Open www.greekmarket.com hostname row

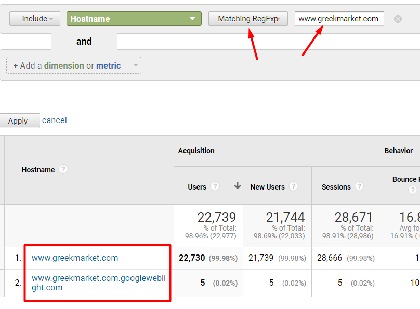[x=75, y=258]
